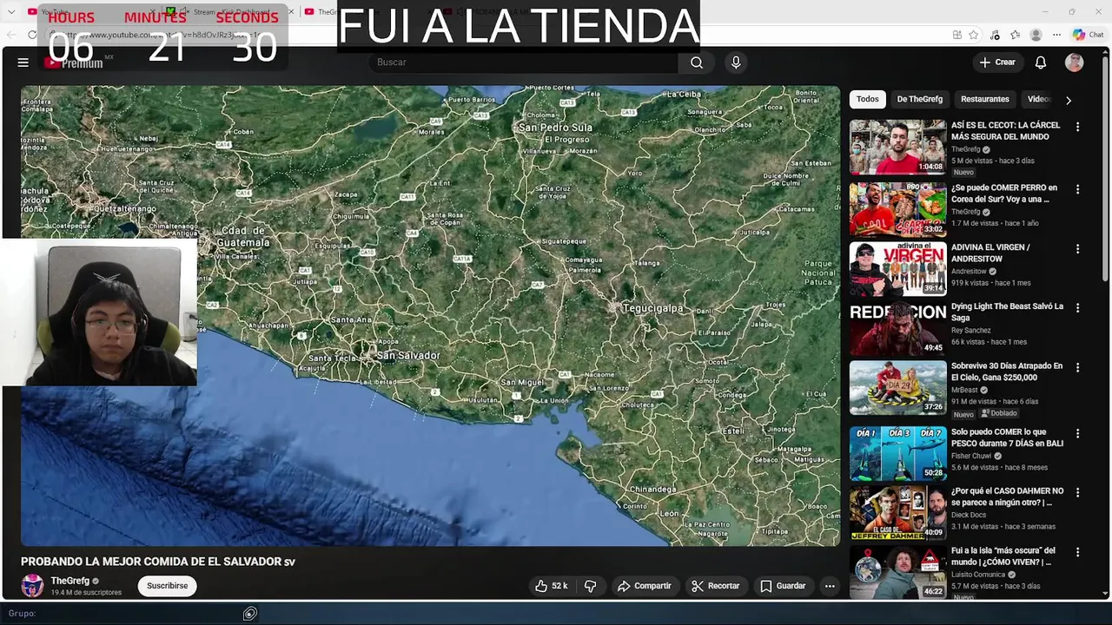Click the Guardar save button

[783, 586]
